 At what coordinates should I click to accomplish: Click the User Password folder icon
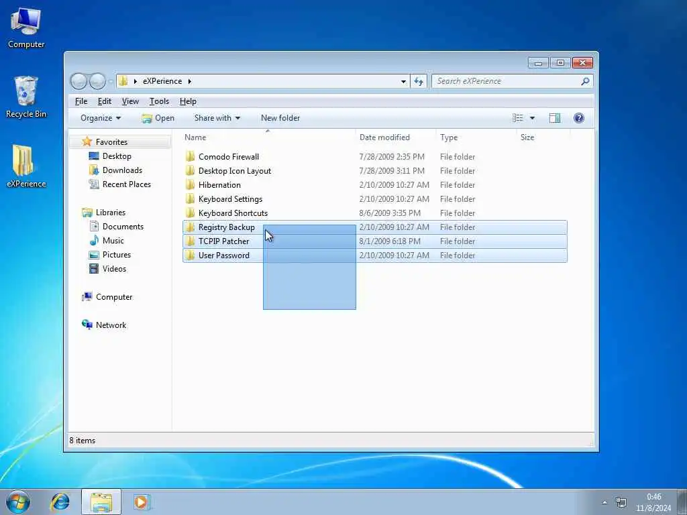click(x=190, y=255)
